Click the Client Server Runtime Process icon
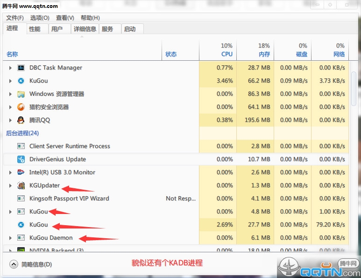The height and width of the screenshot is (278, 361). (21, 146)
